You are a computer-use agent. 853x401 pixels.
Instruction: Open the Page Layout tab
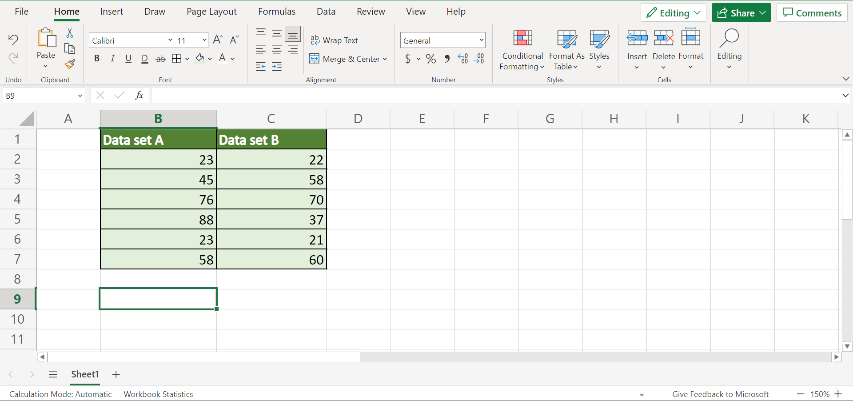[211, 12]
